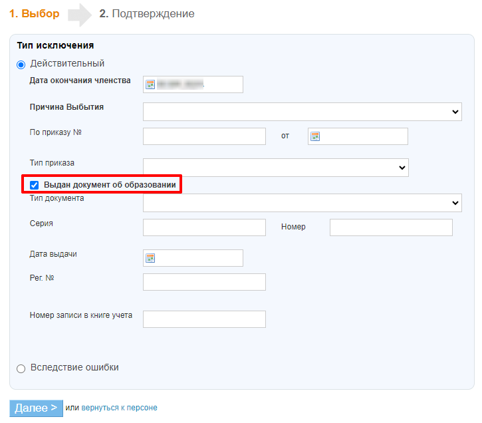Select the Вследствие ошибки radio option

click(21, 368)
